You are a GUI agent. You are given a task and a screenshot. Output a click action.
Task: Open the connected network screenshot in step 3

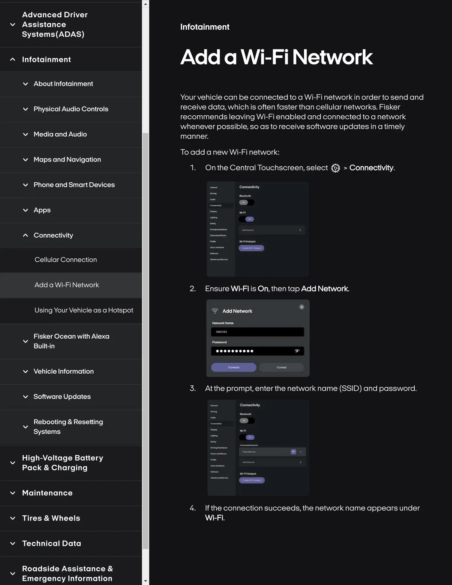258,448
